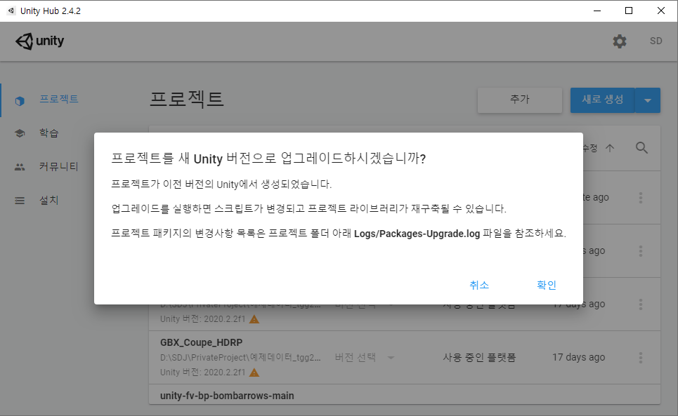Maximize the Unity Hub window

click(x=629, y=11)
